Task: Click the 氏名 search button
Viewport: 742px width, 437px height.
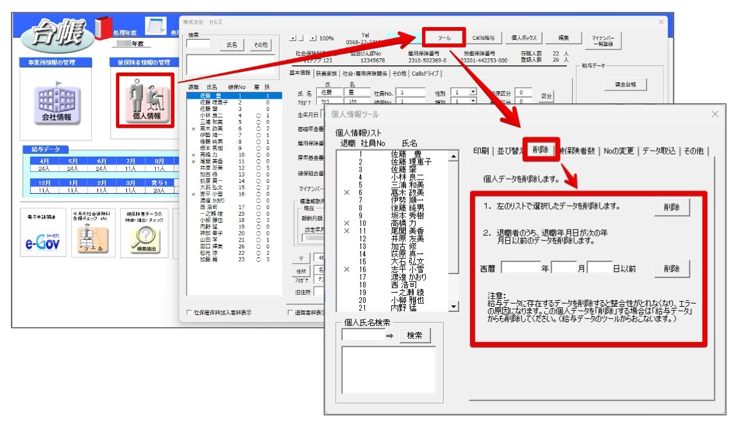Action: click(x=232, y=44)
